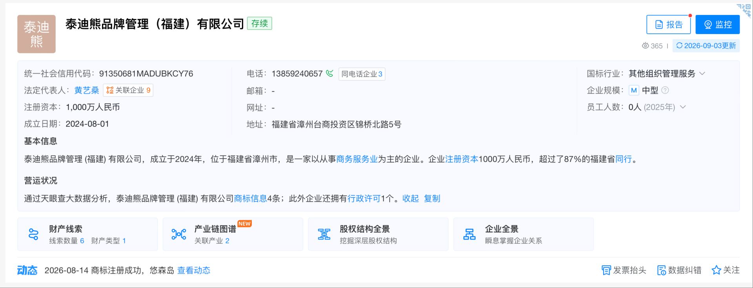This screenshot has width=753, height=288.
Task: Click registered capital 1,000万人民币 value
Action: pyautogui.click(x=93, y=107)
